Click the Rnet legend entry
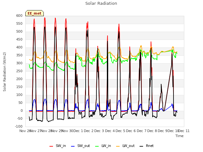203x152 pixels. [x=147, y=146]
